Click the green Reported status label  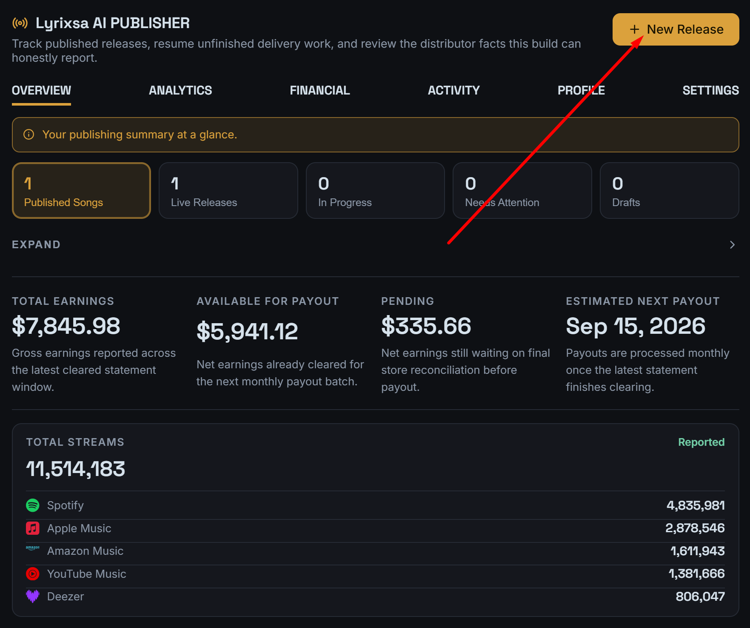point(701,442)
